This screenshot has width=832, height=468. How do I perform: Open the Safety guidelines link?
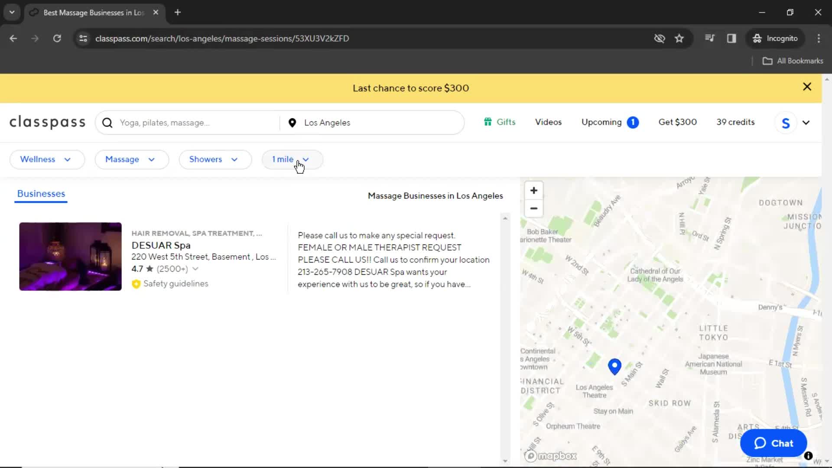[x=175, y=284]
